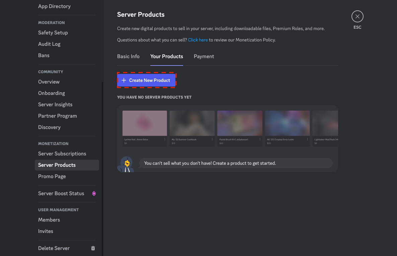The width and height of the screenshot is (397, 256).
Task: Click the Wumpus mascot avatar
Action: point(126,164)
